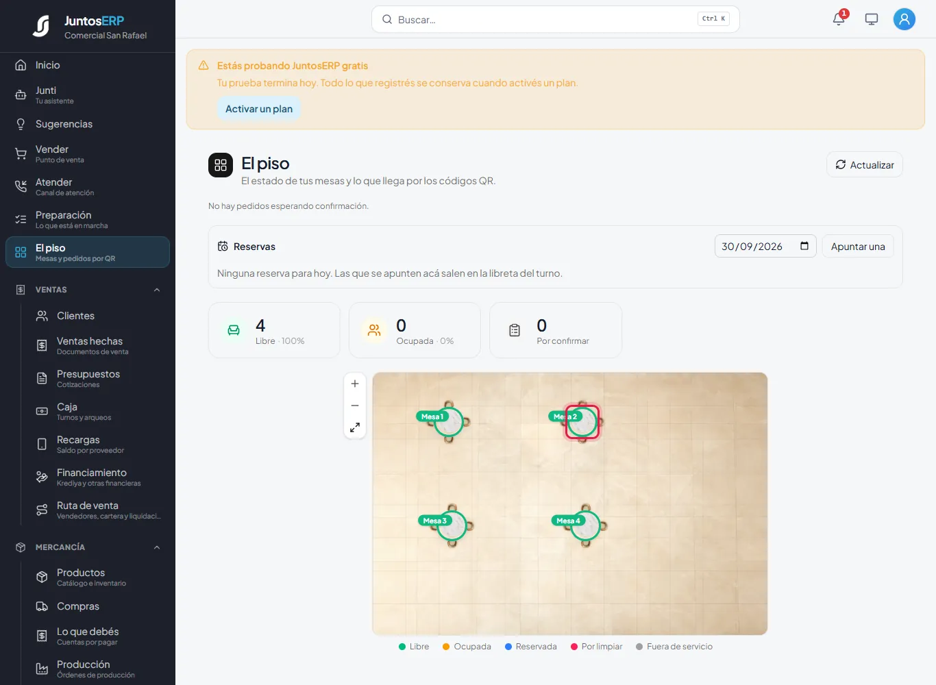The width and height of the screenshot is (936, 685).
Task: Click the reservas date field 30/09/2026
Action: pos(765,246)
